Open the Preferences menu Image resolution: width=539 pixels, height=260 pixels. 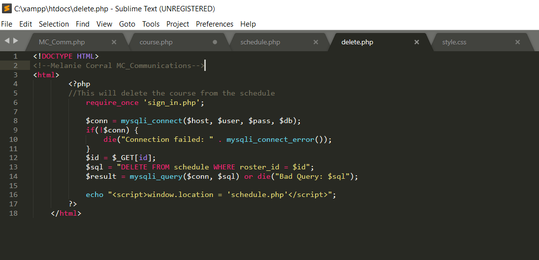point(215,24)
